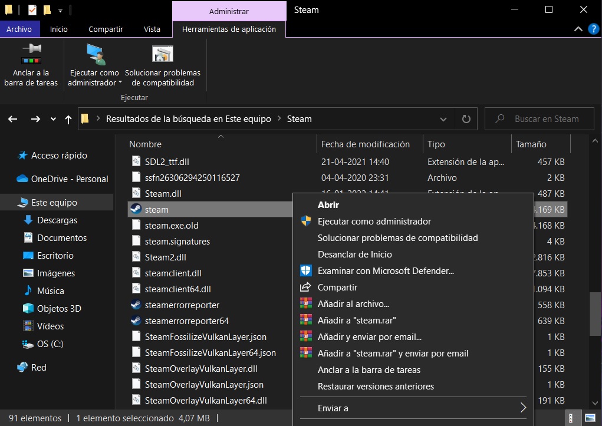The height and width of the screenshot is (426, 602).
Task: Open the Ejecutar como administrador ribbon dropdown
Action: 94,82
